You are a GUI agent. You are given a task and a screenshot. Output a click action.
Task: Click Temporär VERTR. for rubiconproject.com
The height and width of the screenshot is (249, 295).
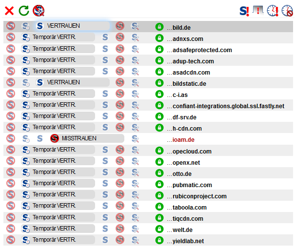(58, 194)
